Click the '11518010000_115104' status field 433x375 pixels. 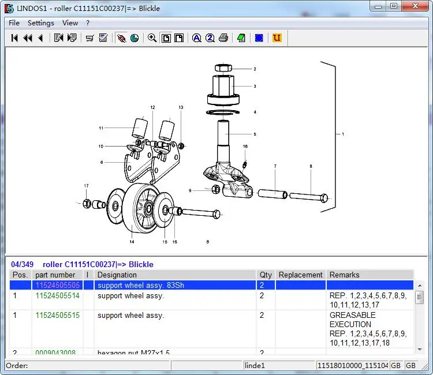coord(353,365)
